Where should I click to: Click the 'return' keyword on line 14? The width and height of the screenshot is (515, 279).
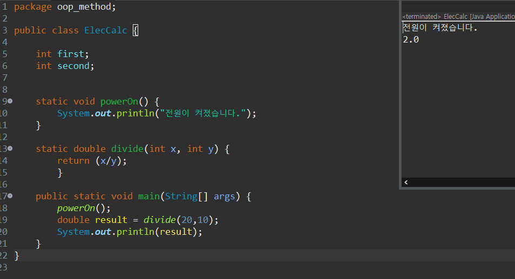tap(73, 161)
